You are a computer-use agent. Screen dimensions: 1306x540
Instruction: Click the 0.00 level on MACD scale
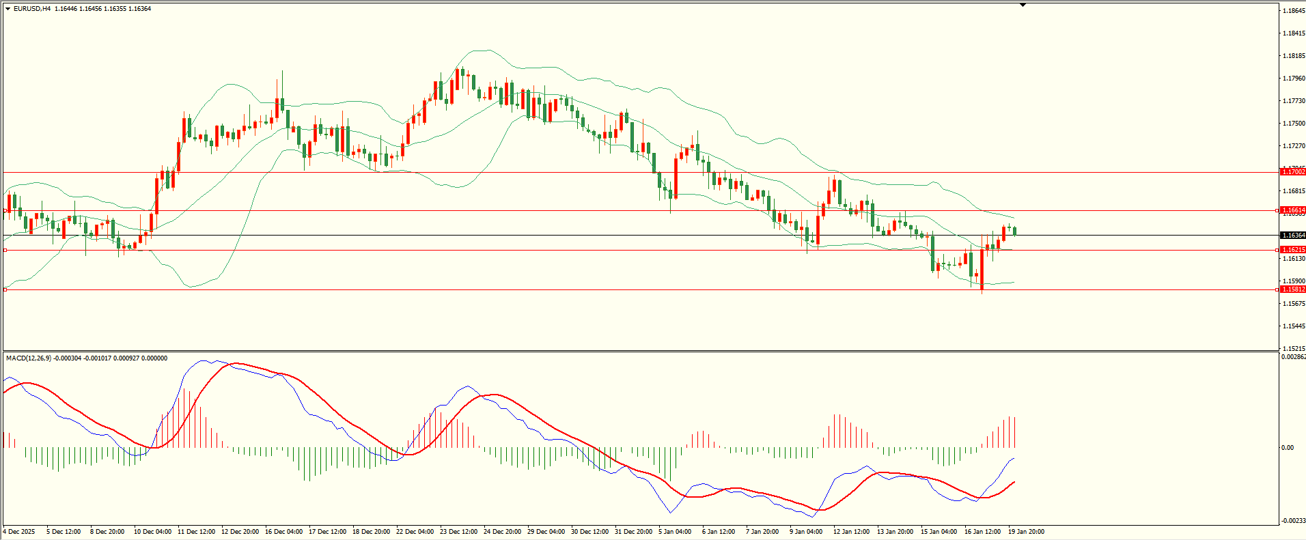coord(1287,448)
